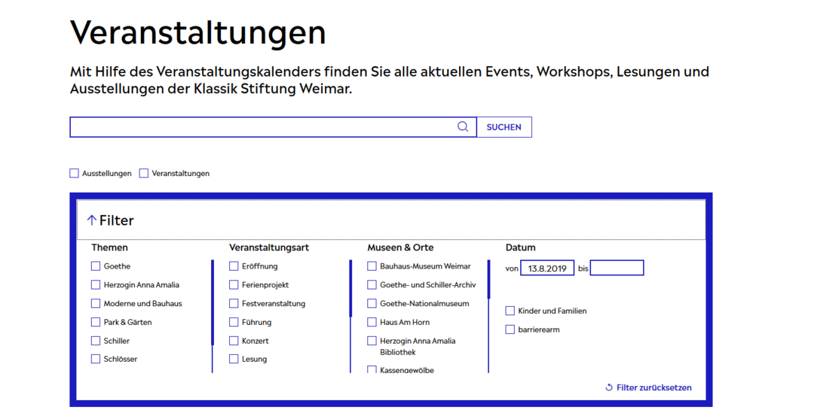Check the Goethe theme filter

(96, 266)
